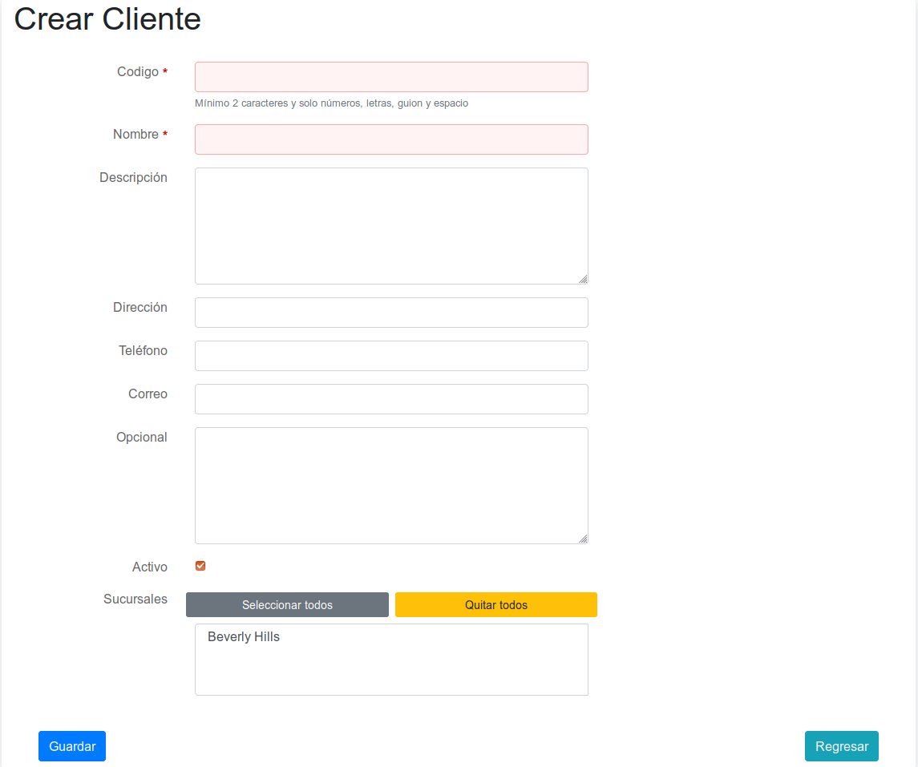Viewport: 918px width, 767px height.
Task: Click the Crear Cliente page heading
Action: coord(107,19)
